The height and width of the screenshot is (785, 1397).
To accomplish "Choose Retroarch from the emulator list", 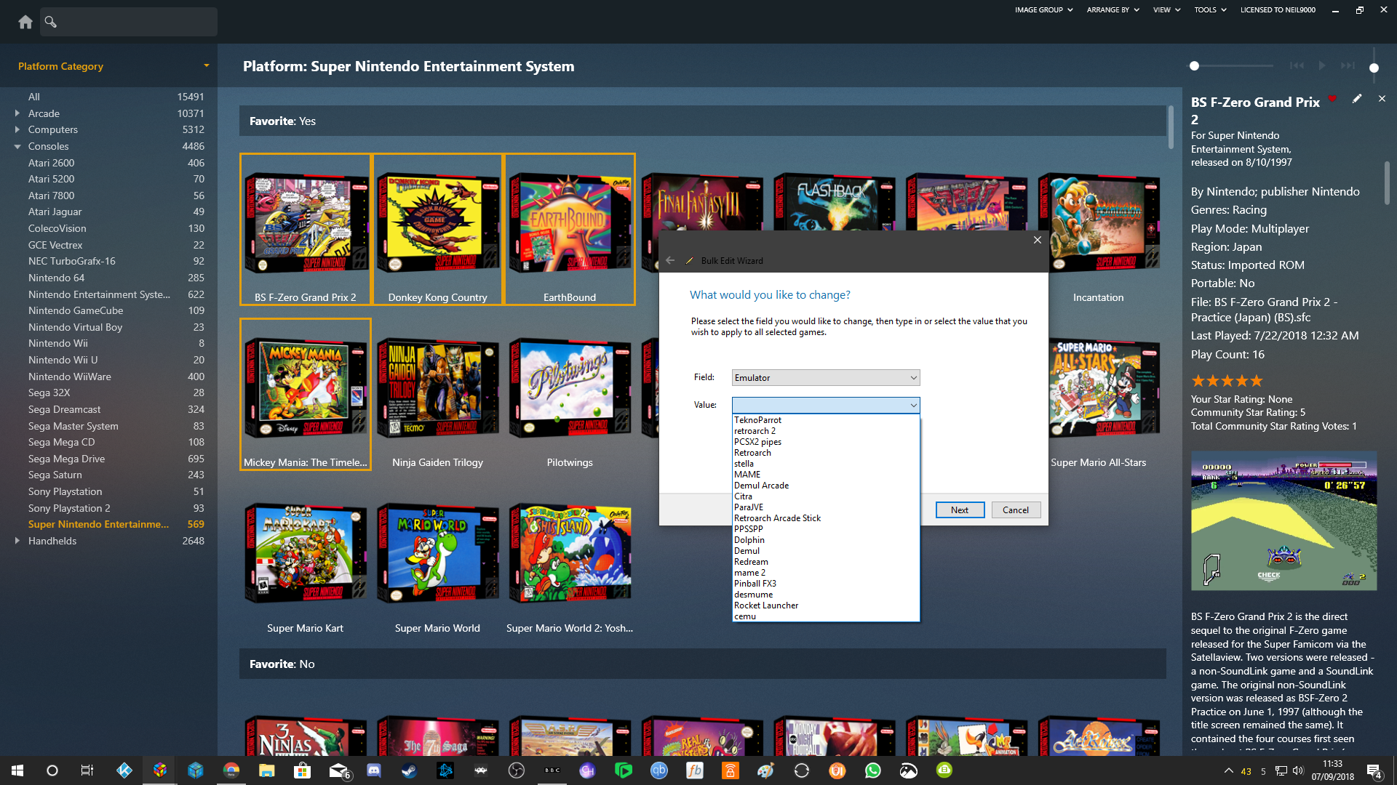I will pos(826,453).
